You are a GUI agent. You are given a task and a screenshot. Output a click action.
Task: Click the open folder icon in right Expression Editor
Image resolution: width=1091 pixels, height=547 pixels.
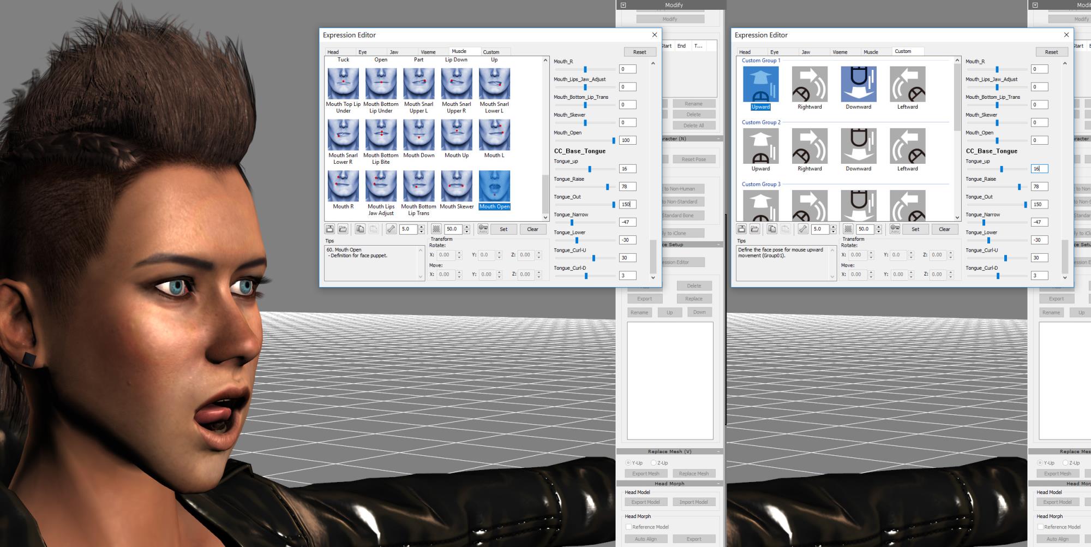pyautogui.click(x=754, y=229)
